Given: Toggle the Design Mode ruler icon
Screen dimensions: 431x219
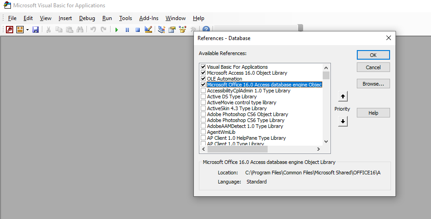Looking at the screenshot, I should point(148,30).
